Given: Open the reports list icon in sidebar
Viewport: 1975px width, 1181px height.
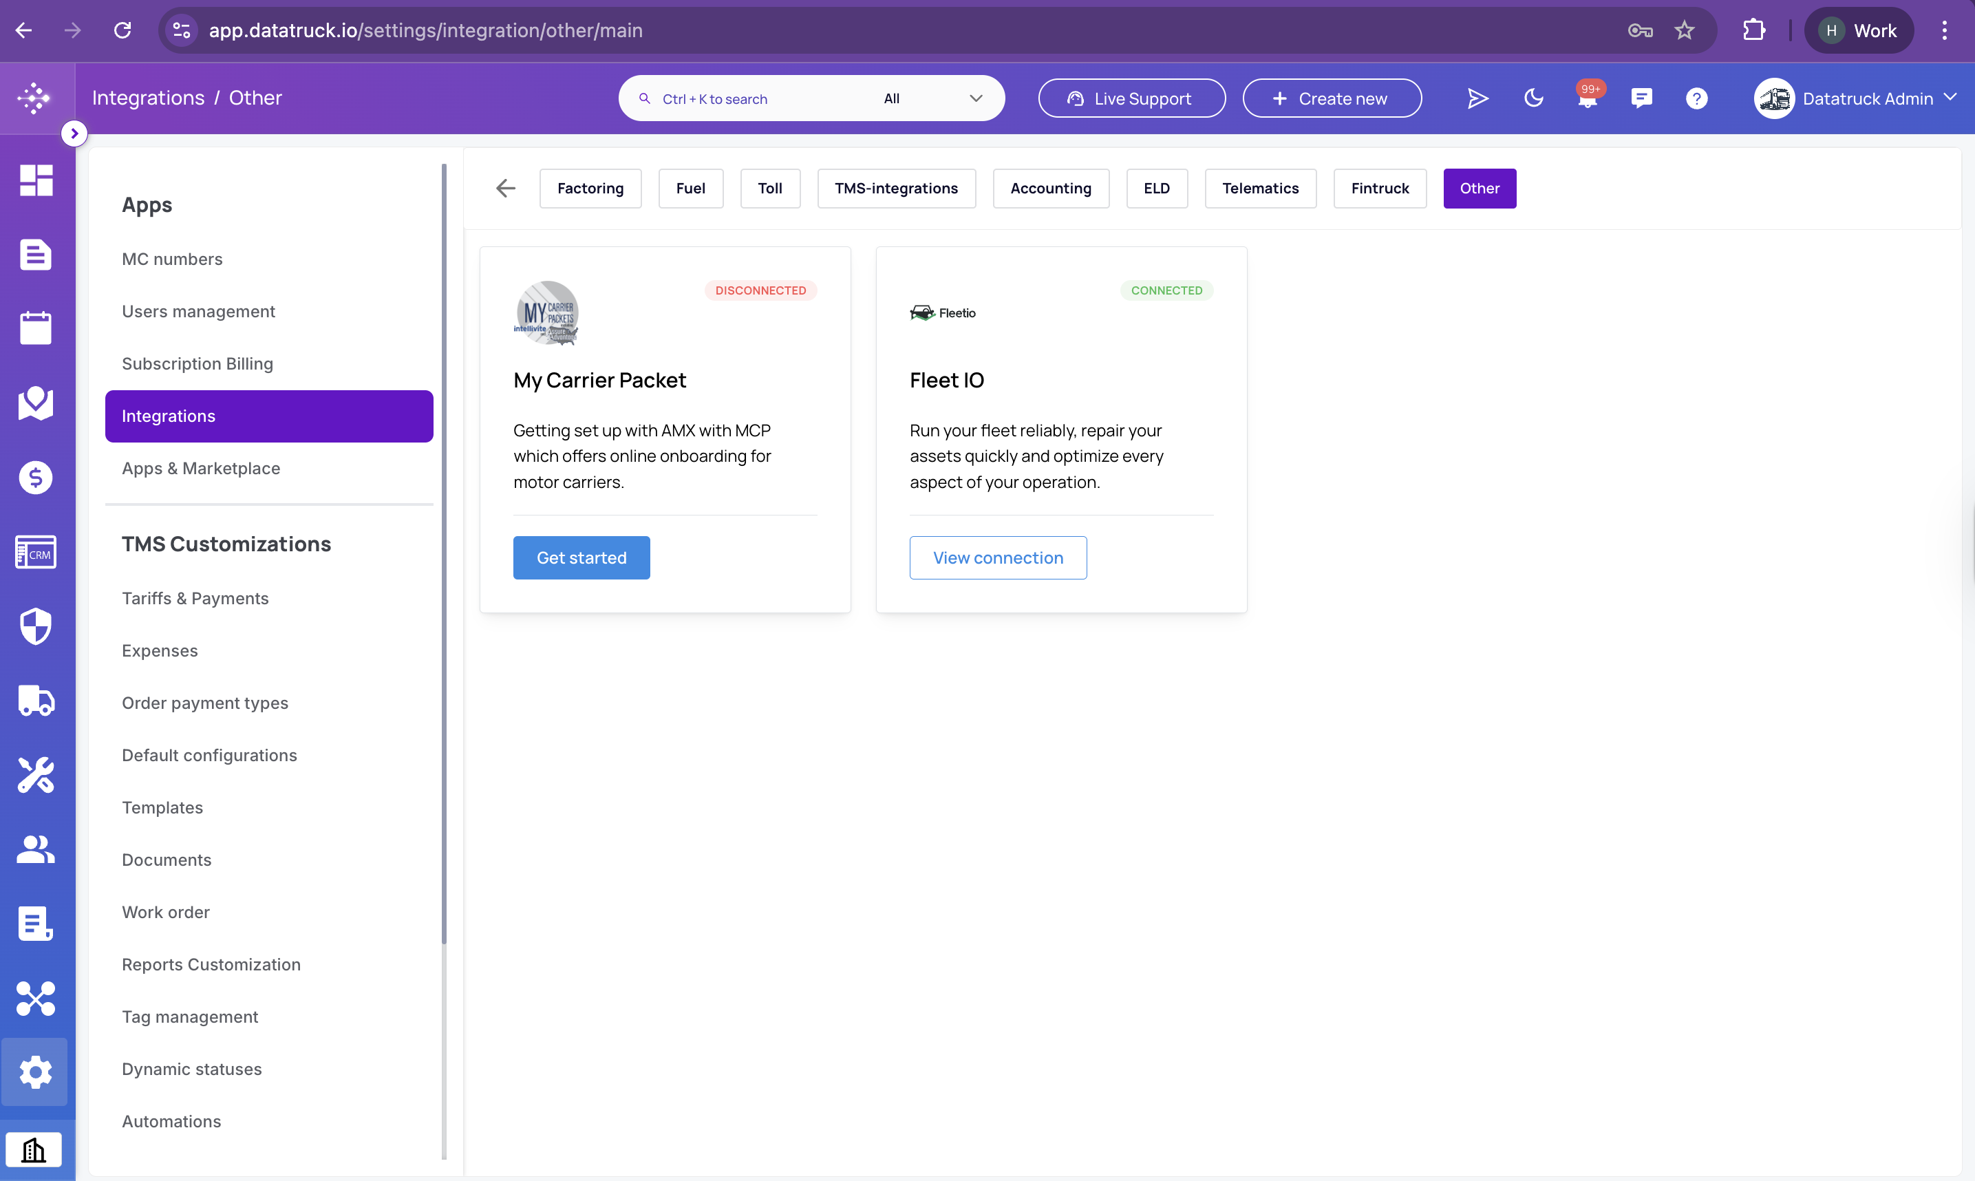Looking at the screenshot, I should tap(36, 923).
